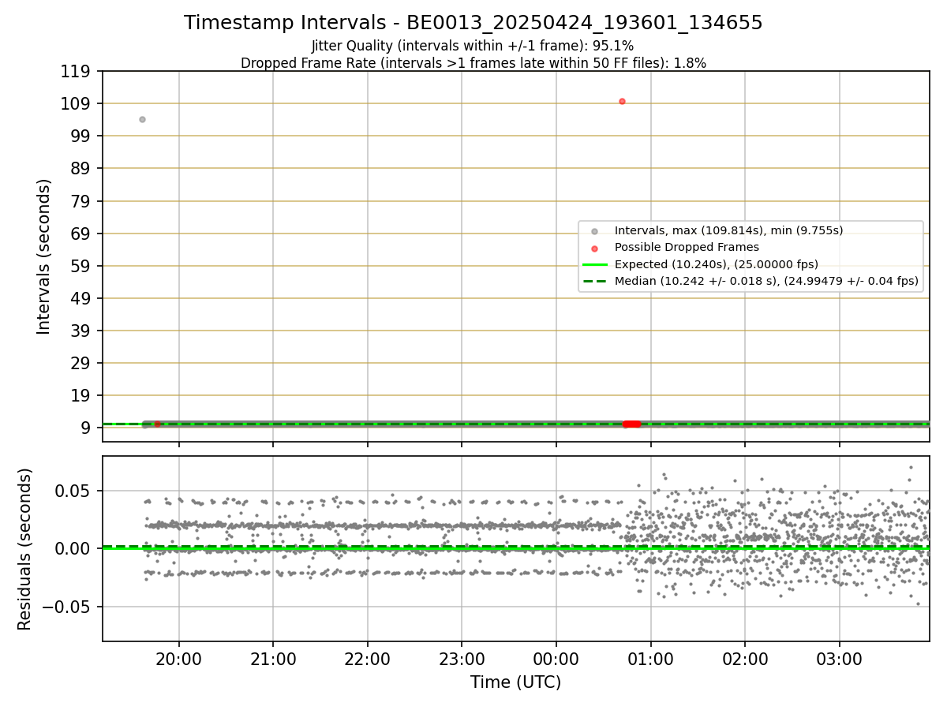
Task: Click the '00:00' x-axis tick label
Action: 556,660
